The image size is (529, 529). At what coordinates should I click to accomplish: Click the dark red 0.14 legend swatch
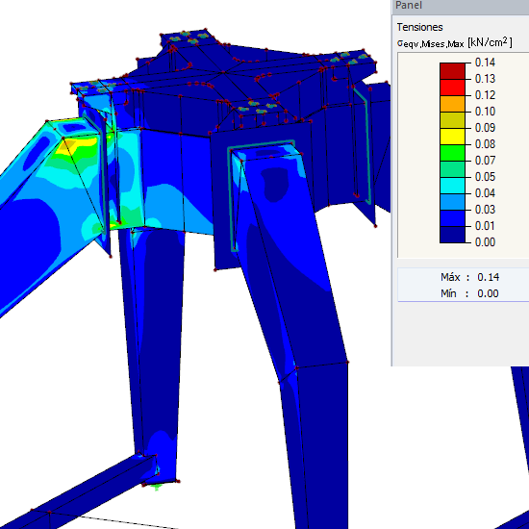pos(452,71)
